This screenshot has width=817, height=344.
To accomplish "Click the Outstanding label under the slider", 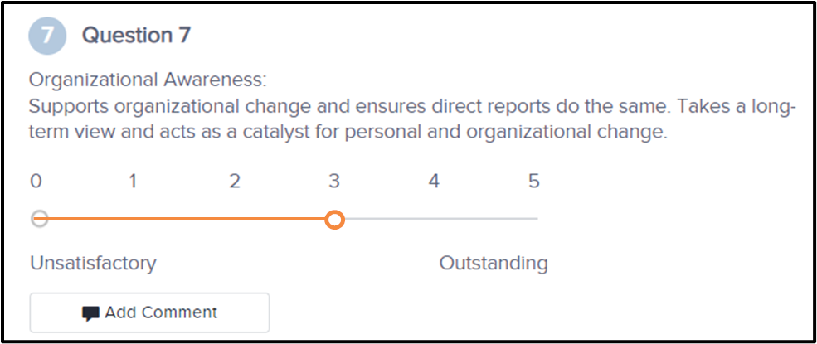I will tap(494, 264).
